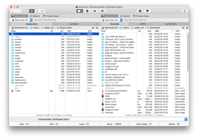Open the left Macintosh HD drive dropdown
Screen dimensions: 198x139
[31, 20]
